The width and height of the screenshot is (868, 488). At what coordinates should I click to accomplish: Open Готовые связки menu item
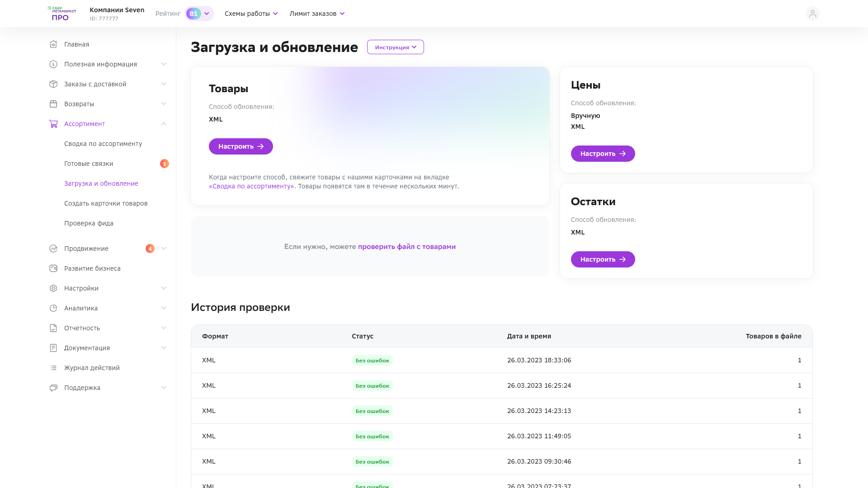(x=89, y=164)
